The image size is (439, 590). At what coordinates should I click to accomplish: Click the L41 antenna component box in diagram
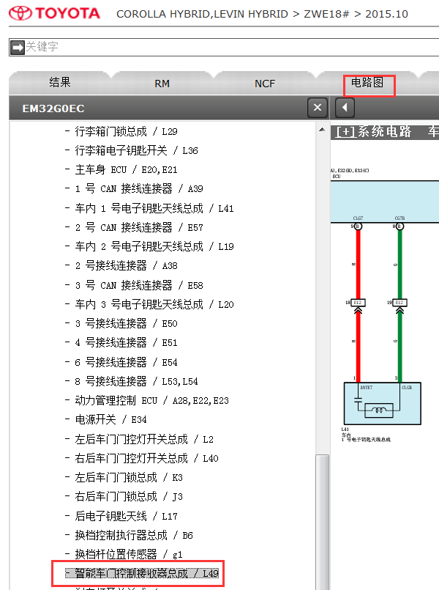click(x=382, y=403)
